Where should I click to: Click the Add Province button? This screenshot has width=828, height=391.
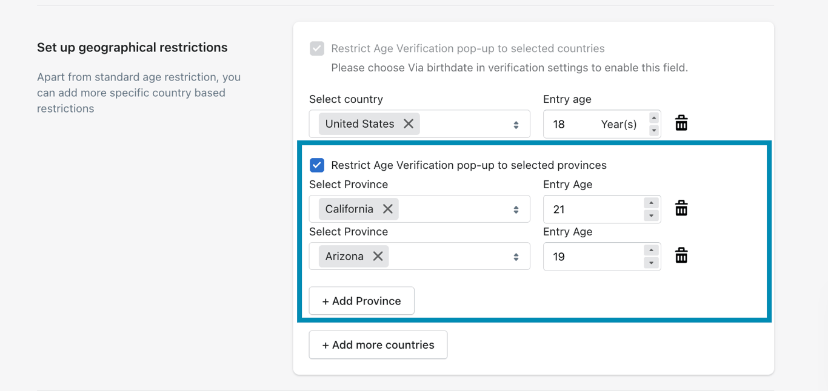pos(361,301)
